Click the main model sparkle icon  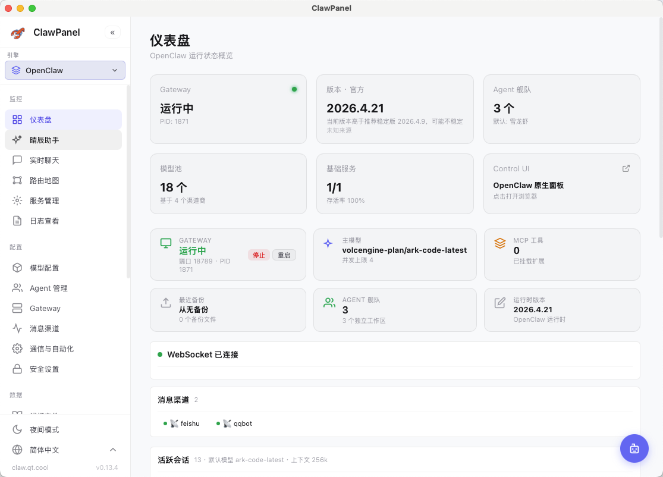click(328, 243)
